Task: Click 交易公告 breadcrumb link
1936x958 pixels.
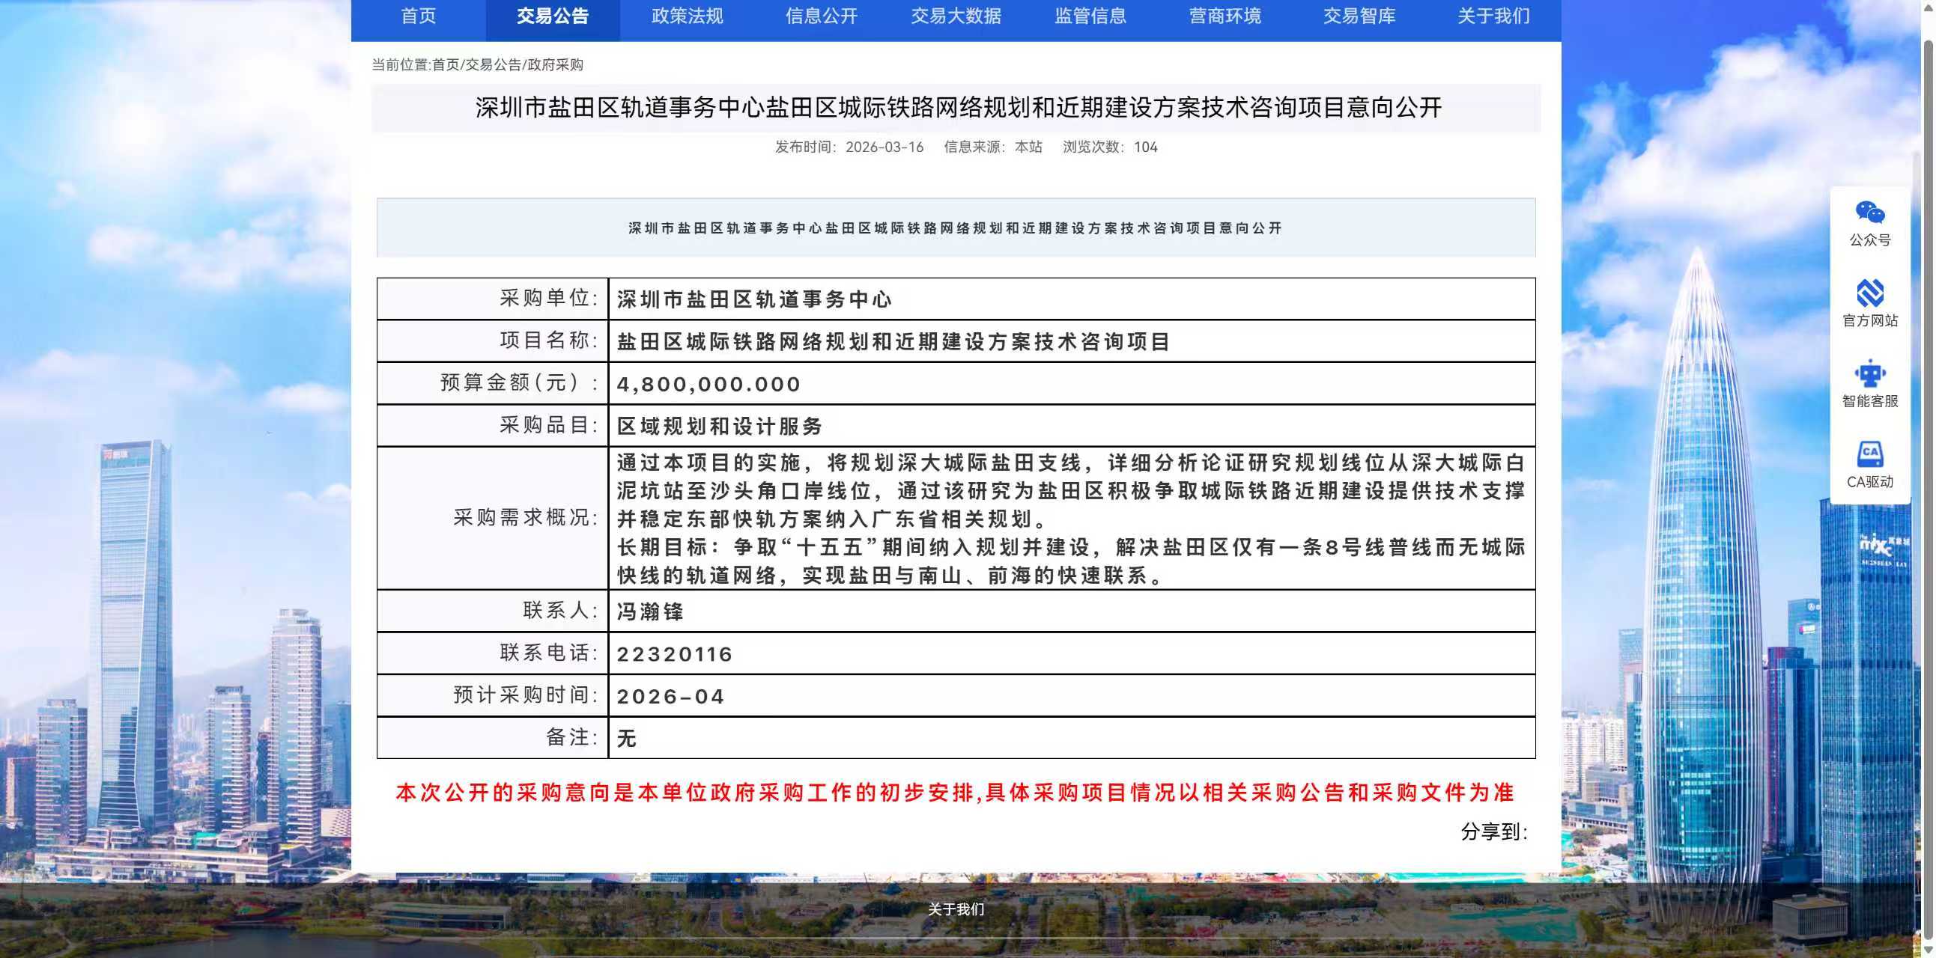Action: [492, 65]
